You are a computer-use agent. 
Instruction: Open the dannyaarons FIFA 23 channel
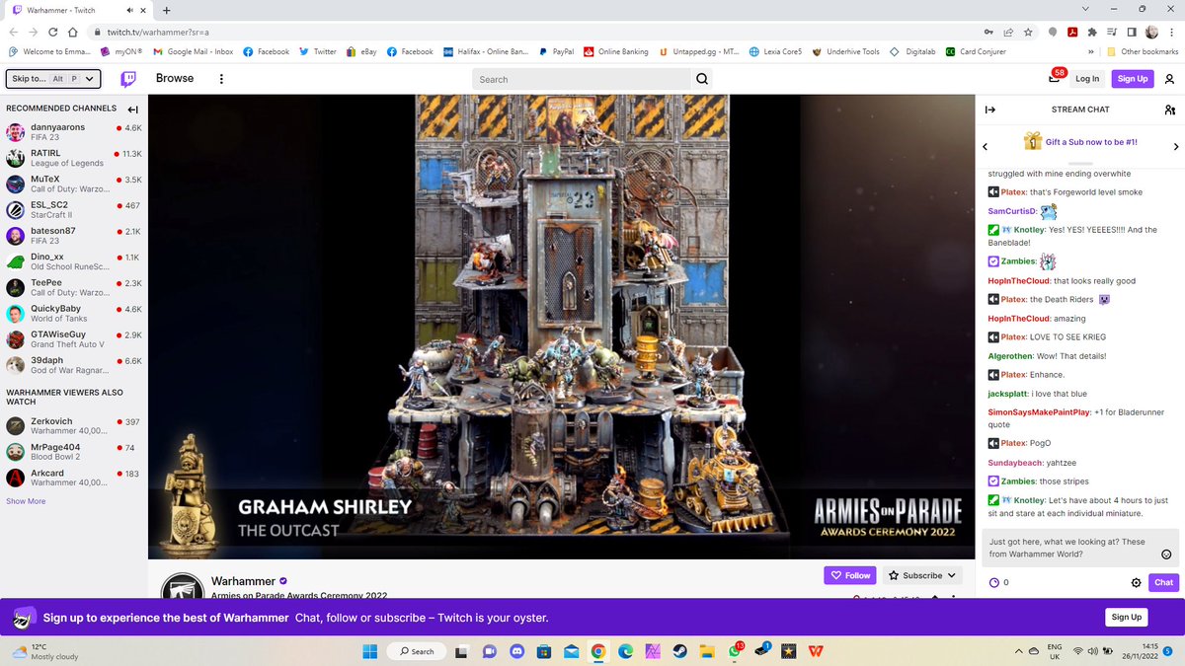click(74, 132)
